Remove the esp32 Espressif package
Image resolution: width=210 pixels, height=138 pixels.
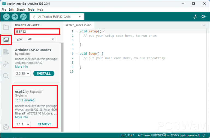coord(45,124)
